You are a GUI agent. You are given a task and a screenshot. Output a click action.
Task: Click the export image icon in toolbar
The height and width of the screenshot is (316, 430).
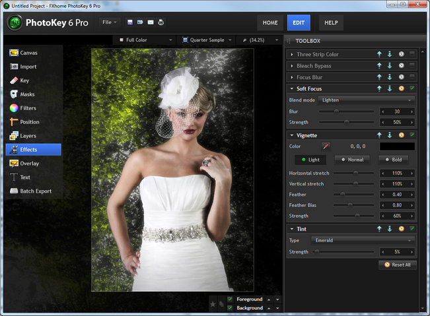[x=140, y=22]
